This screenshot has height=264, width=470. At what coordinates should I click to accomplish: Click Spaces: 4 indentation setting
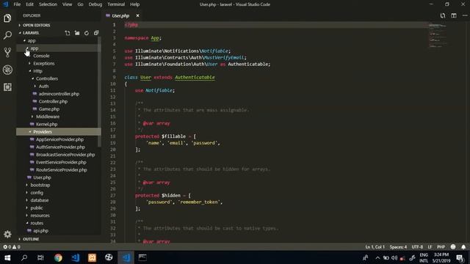pos(398,247)
